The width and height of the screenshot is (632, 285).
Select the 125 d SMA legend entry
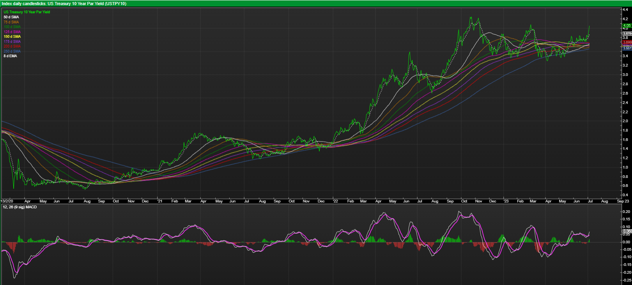[12, 32]
